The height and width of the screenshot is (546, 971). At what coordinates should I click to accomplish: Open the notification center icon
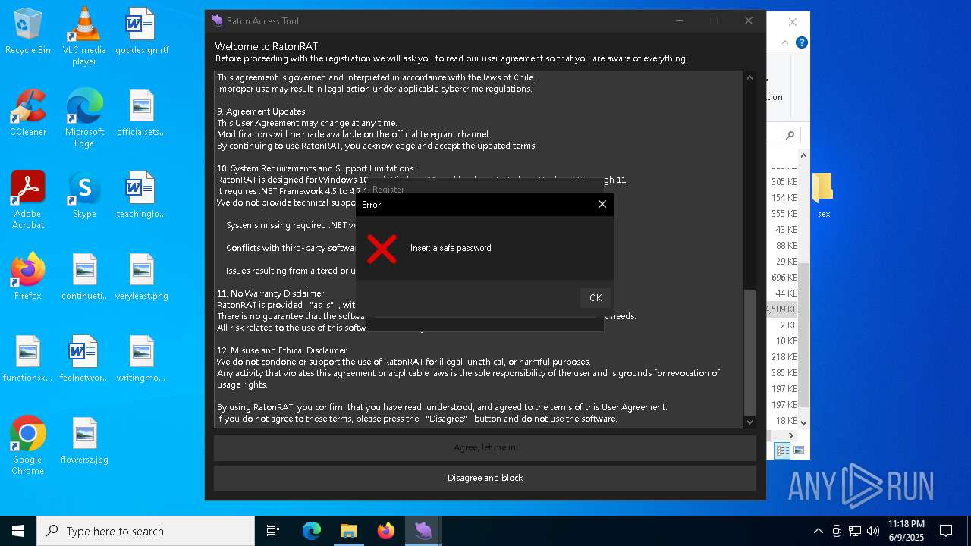point(946,531)
